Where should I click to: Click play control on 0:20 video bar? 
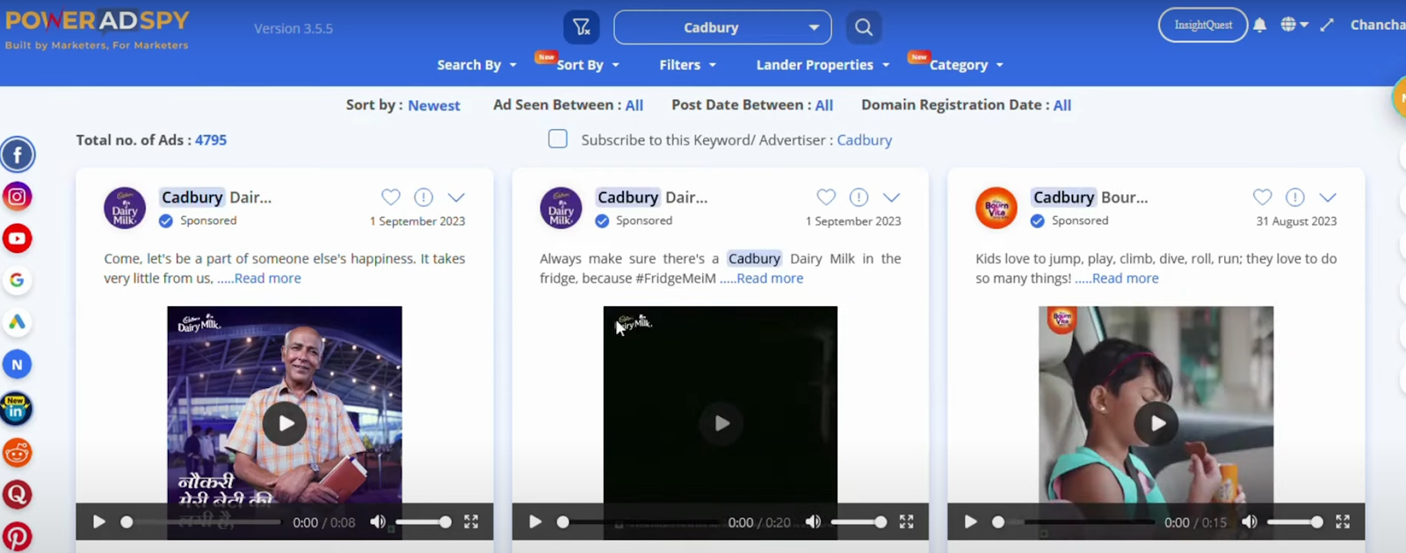coord(534,522)
